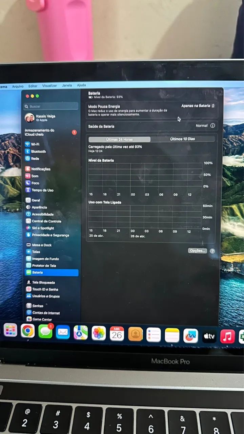This screenshot has height=434, width=244.
Task: Open Calendar showing 26 in the Dock
Action: pyautogui.click(x=117, y=334)
